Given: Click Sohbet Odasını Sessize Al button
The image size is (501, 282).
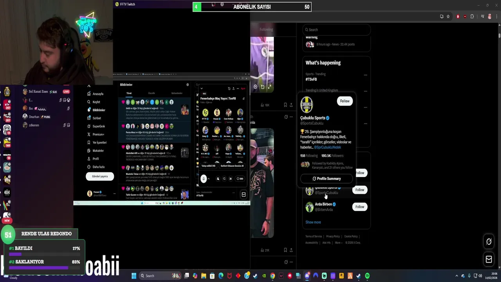Looking at the screenshot, I should click(232, 166).
